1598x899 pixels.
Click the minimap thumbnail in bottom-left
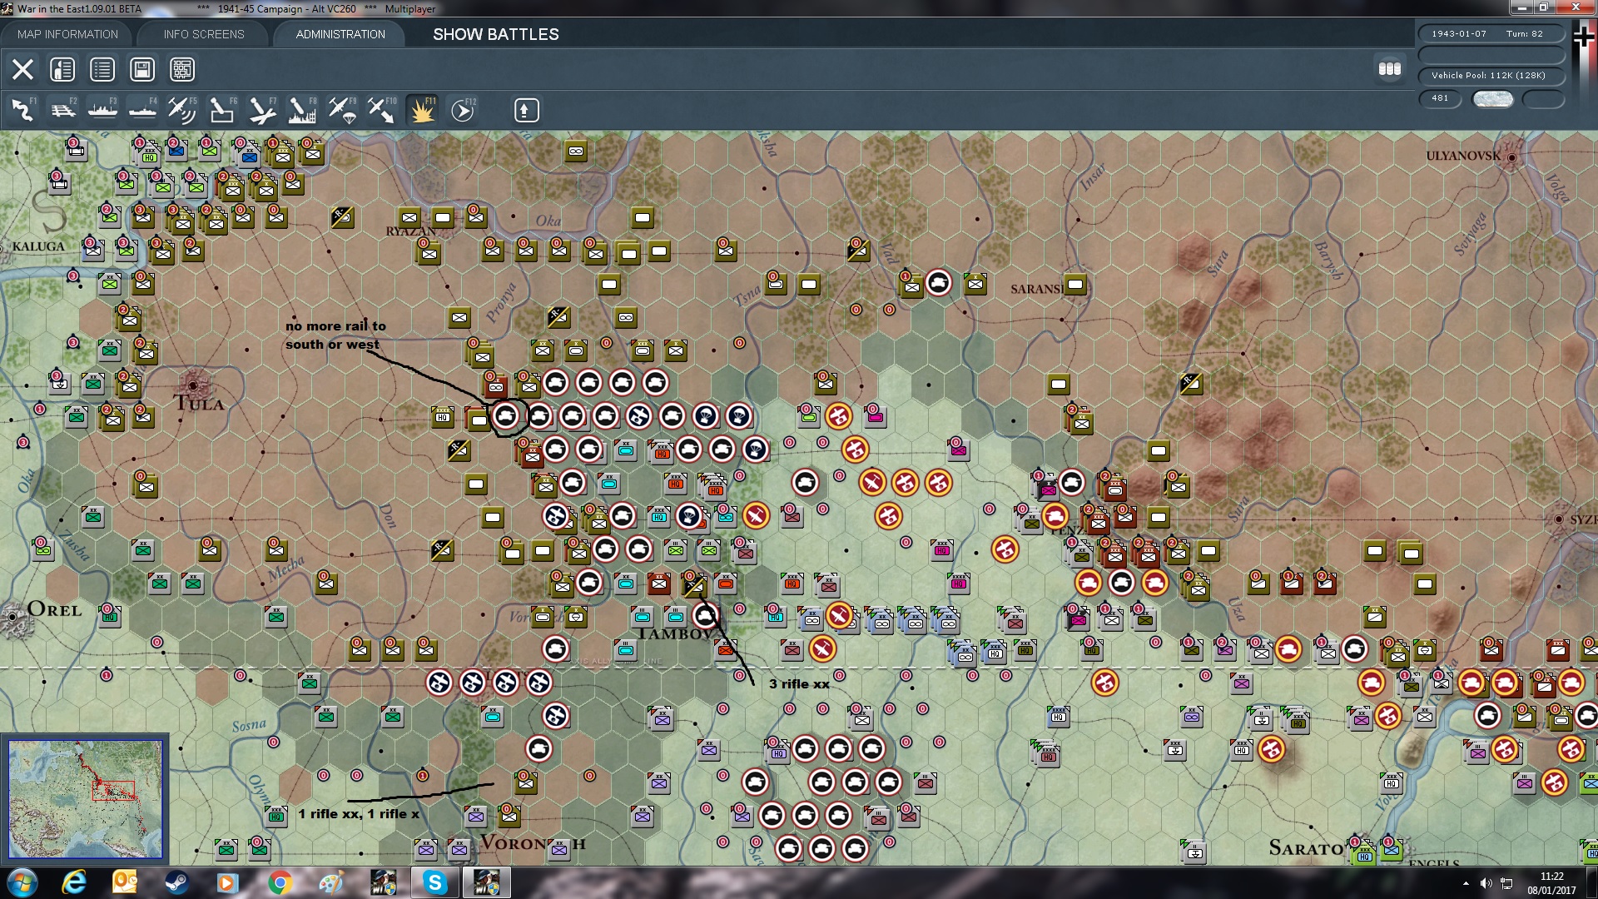(x=85, y=799)
